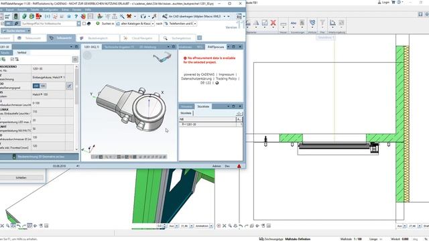Image resolution: width=429 pixels, height=241 pixels.
Task: Click the red alert triangle in status bar
Action: coord(239,166)
